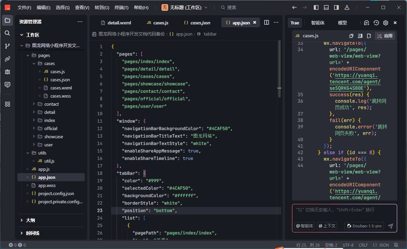Open editor more actions ellipsis
The height and width of the screenshot is (249, 407).
(276, 22)
